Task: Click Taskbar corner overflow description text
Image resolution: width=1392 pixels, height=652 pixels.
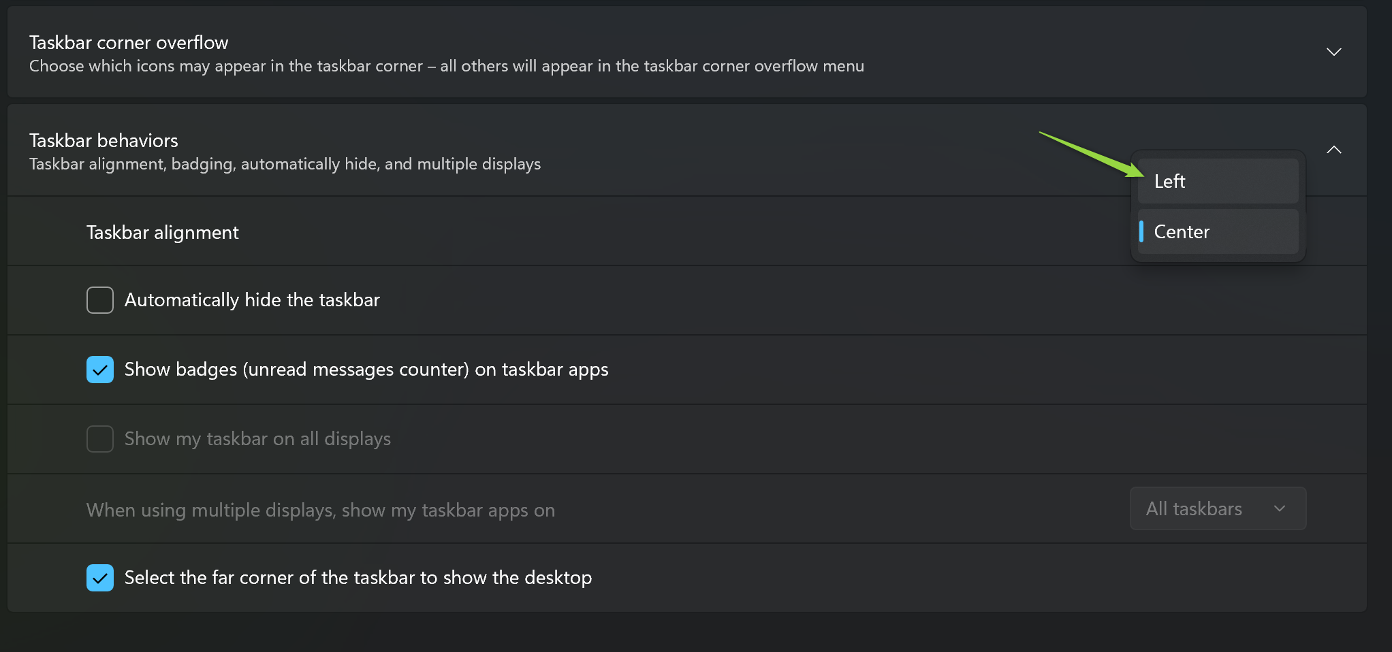Action: (x=447, y=66)
